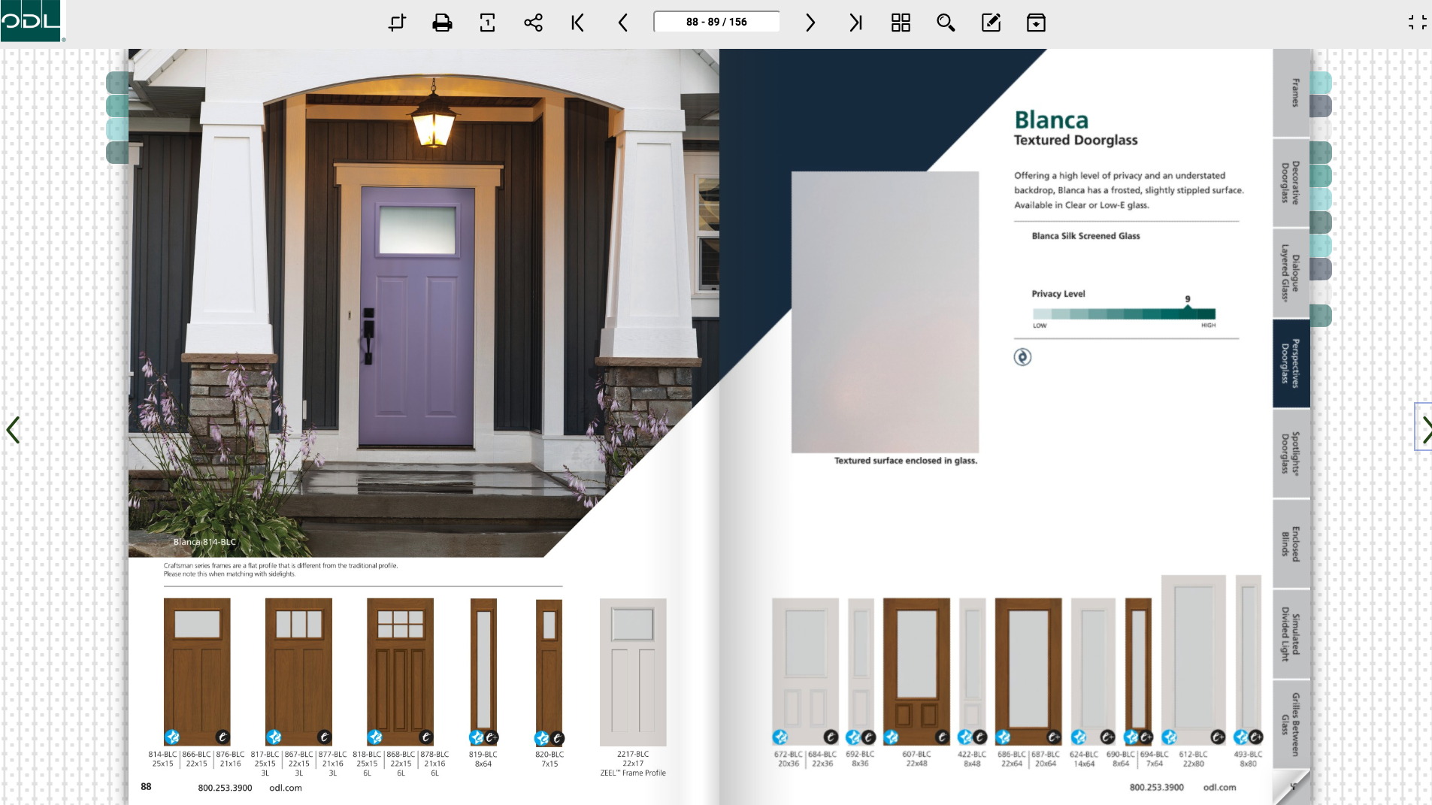1432x805 pixels.
Task: Toggle fullscreen mode
Action: tap(1419, 22)
